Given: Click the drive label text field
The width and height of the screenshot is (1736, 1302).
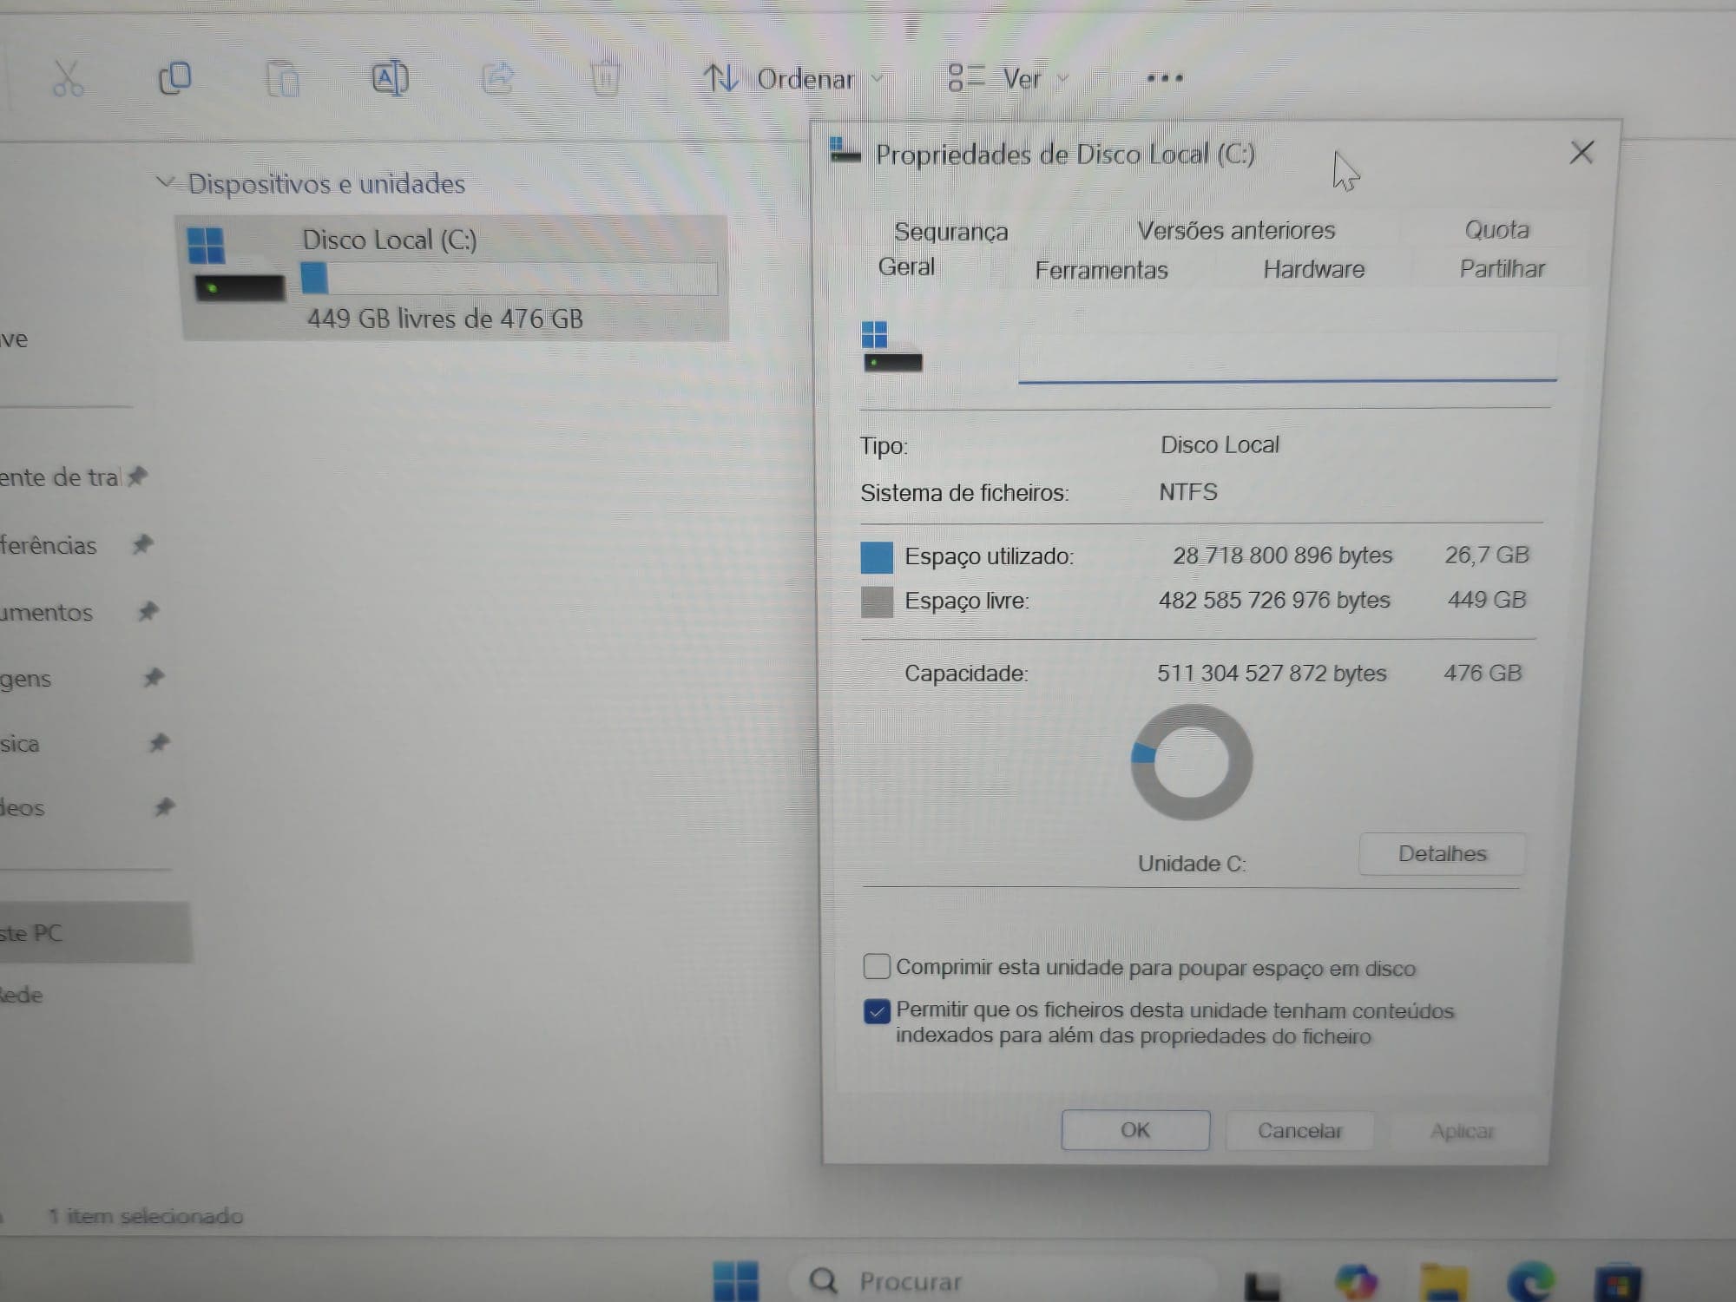Looking at the screenshot, I should (x=1287, y=356).
